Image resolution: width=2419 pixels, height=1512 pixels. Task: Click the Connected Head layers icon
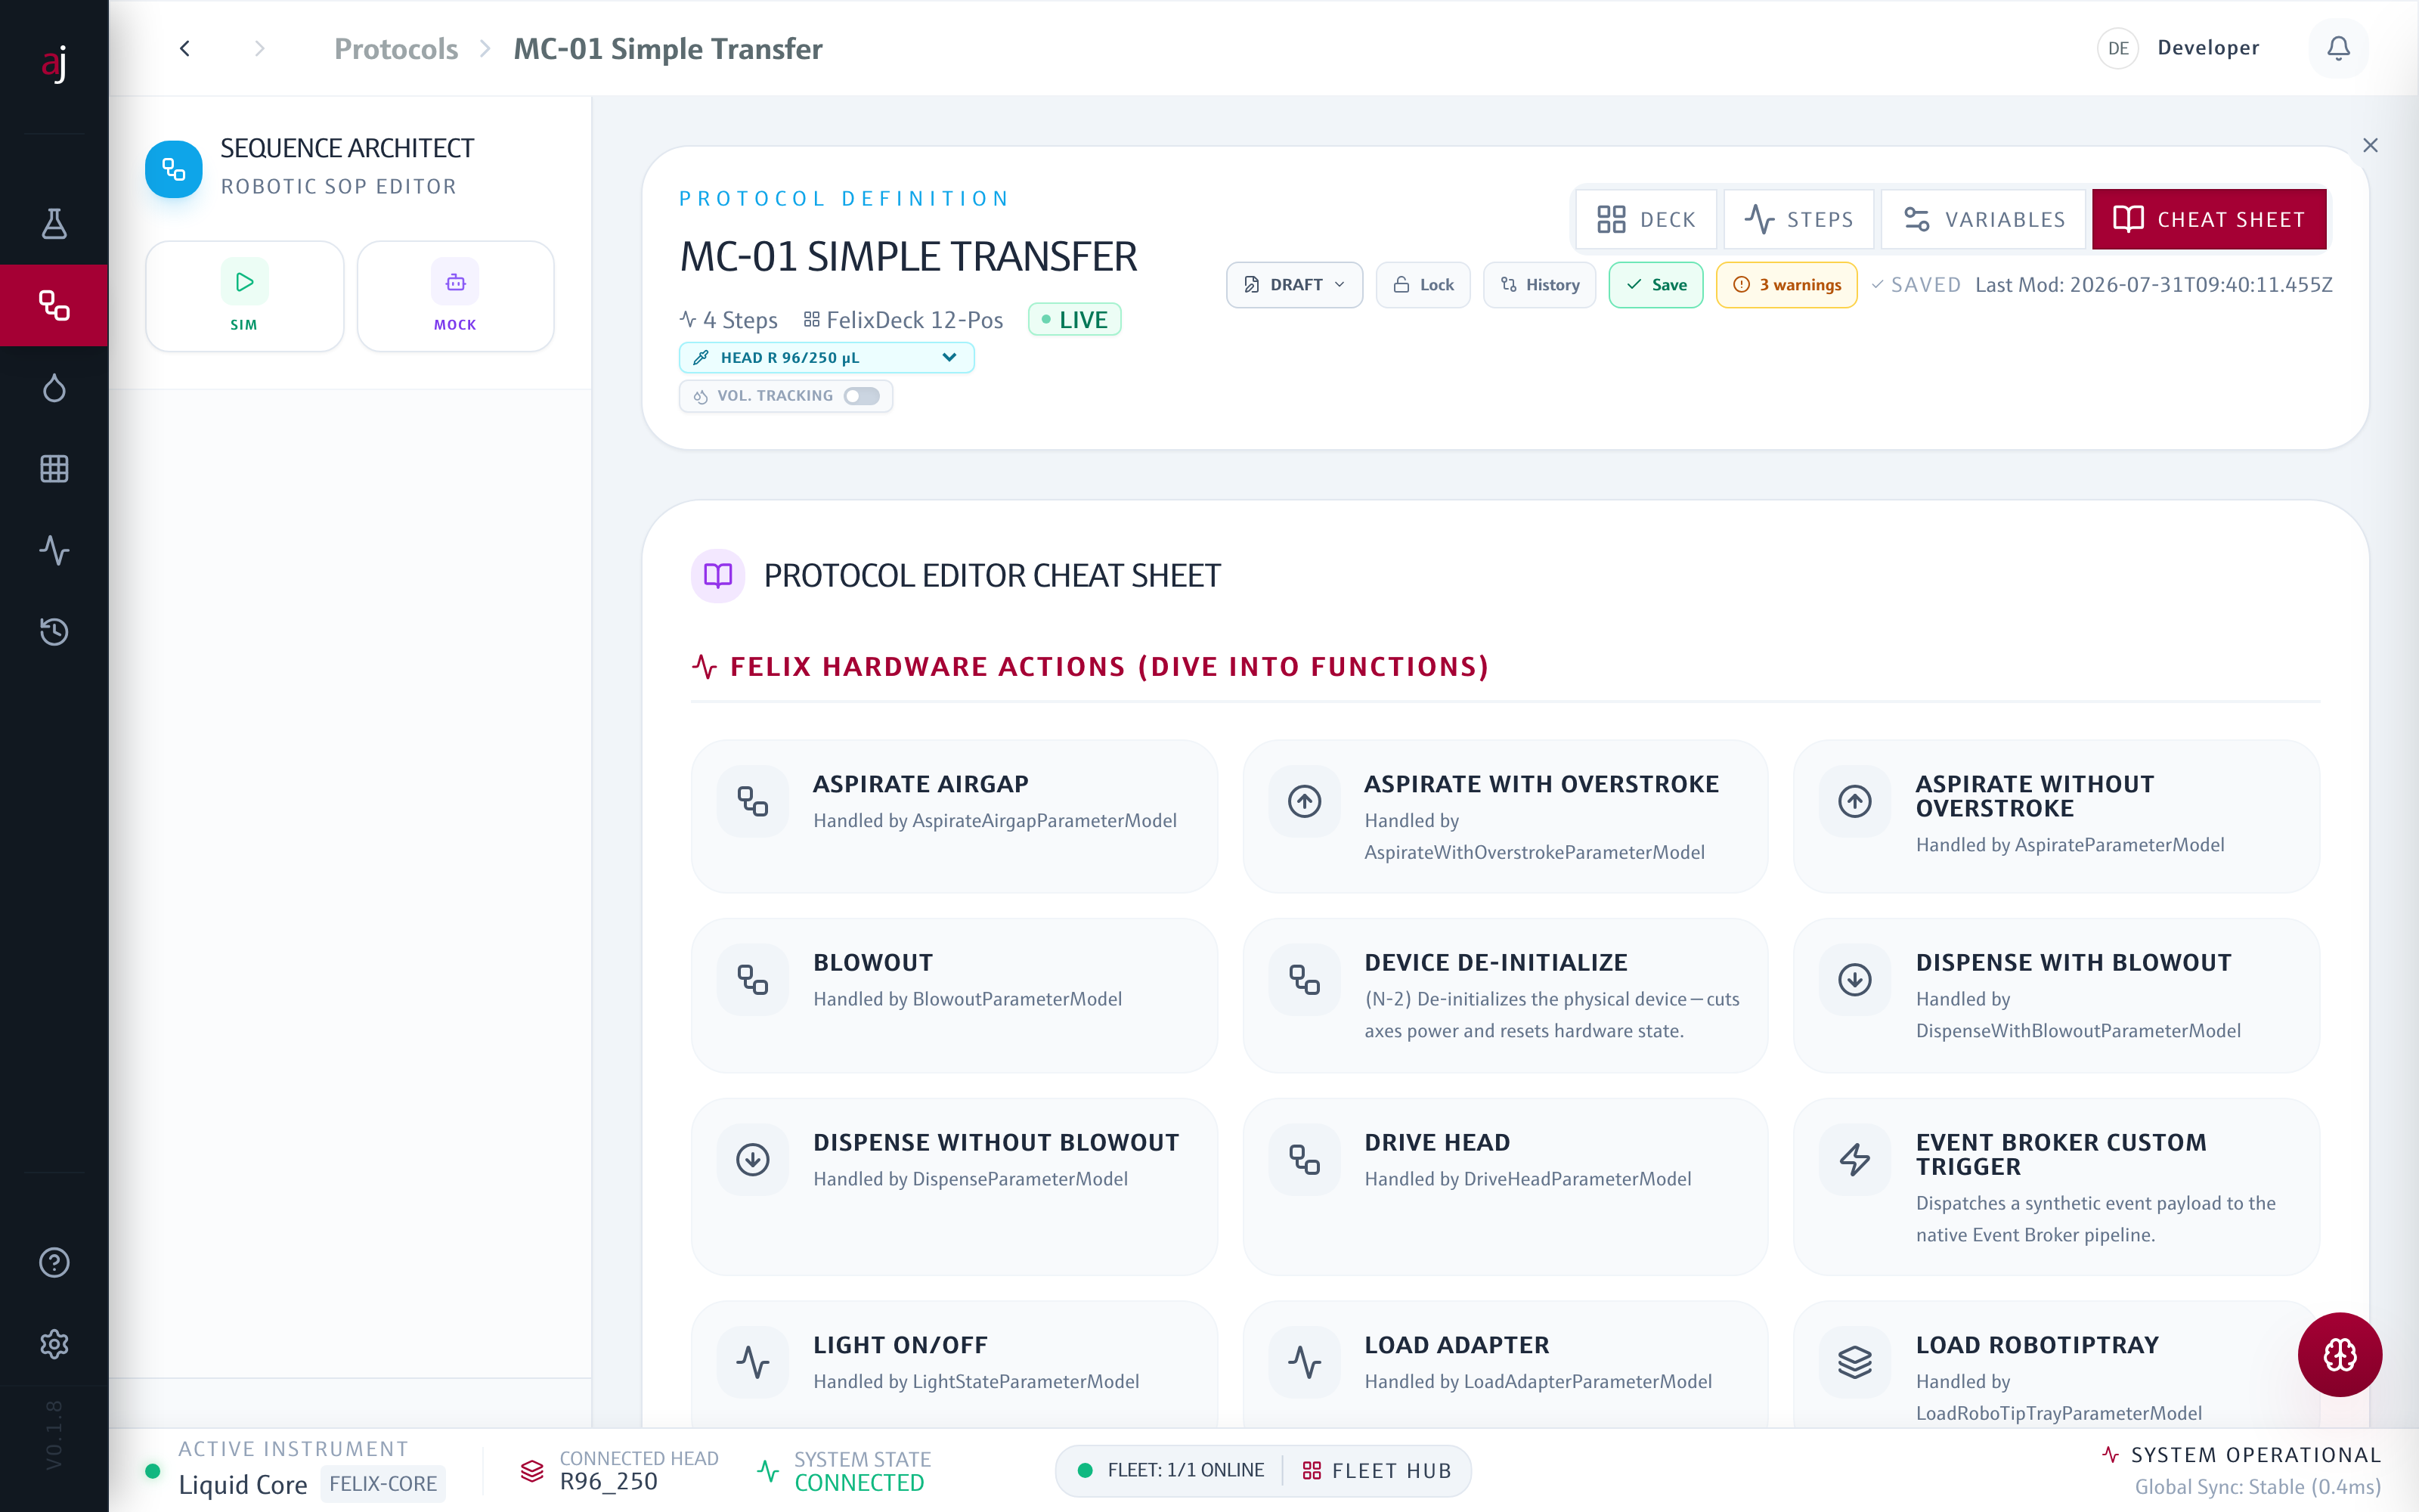(531, 1471)
